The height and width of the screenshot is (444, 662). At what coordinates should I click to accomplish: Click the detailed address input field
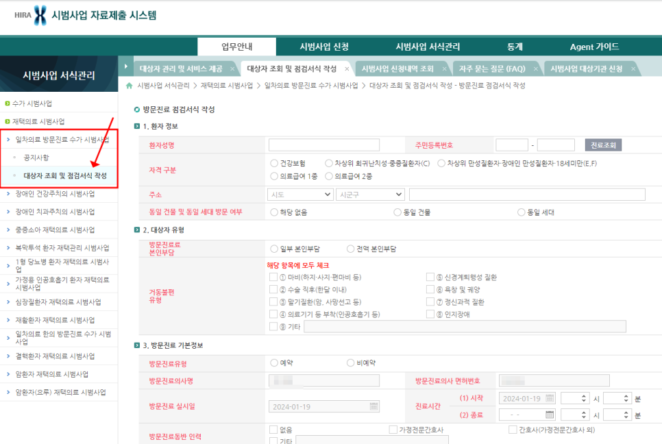click(x=527, y=195)
